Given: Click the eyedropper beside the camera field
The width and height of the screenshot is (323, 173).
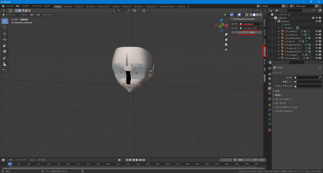Looking at the screenshot, I should tap(319, 78).
